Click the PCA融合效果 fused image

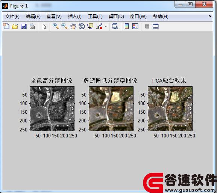170,109
